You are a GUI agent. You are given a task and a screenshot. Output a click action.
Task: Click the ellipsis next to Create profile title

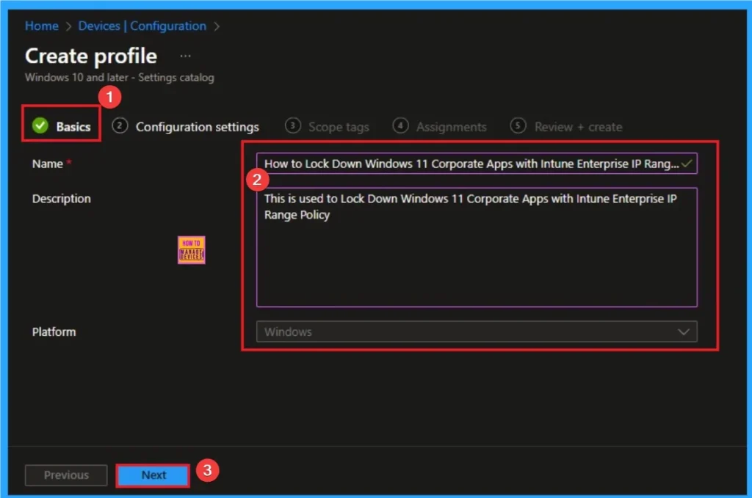185,55
